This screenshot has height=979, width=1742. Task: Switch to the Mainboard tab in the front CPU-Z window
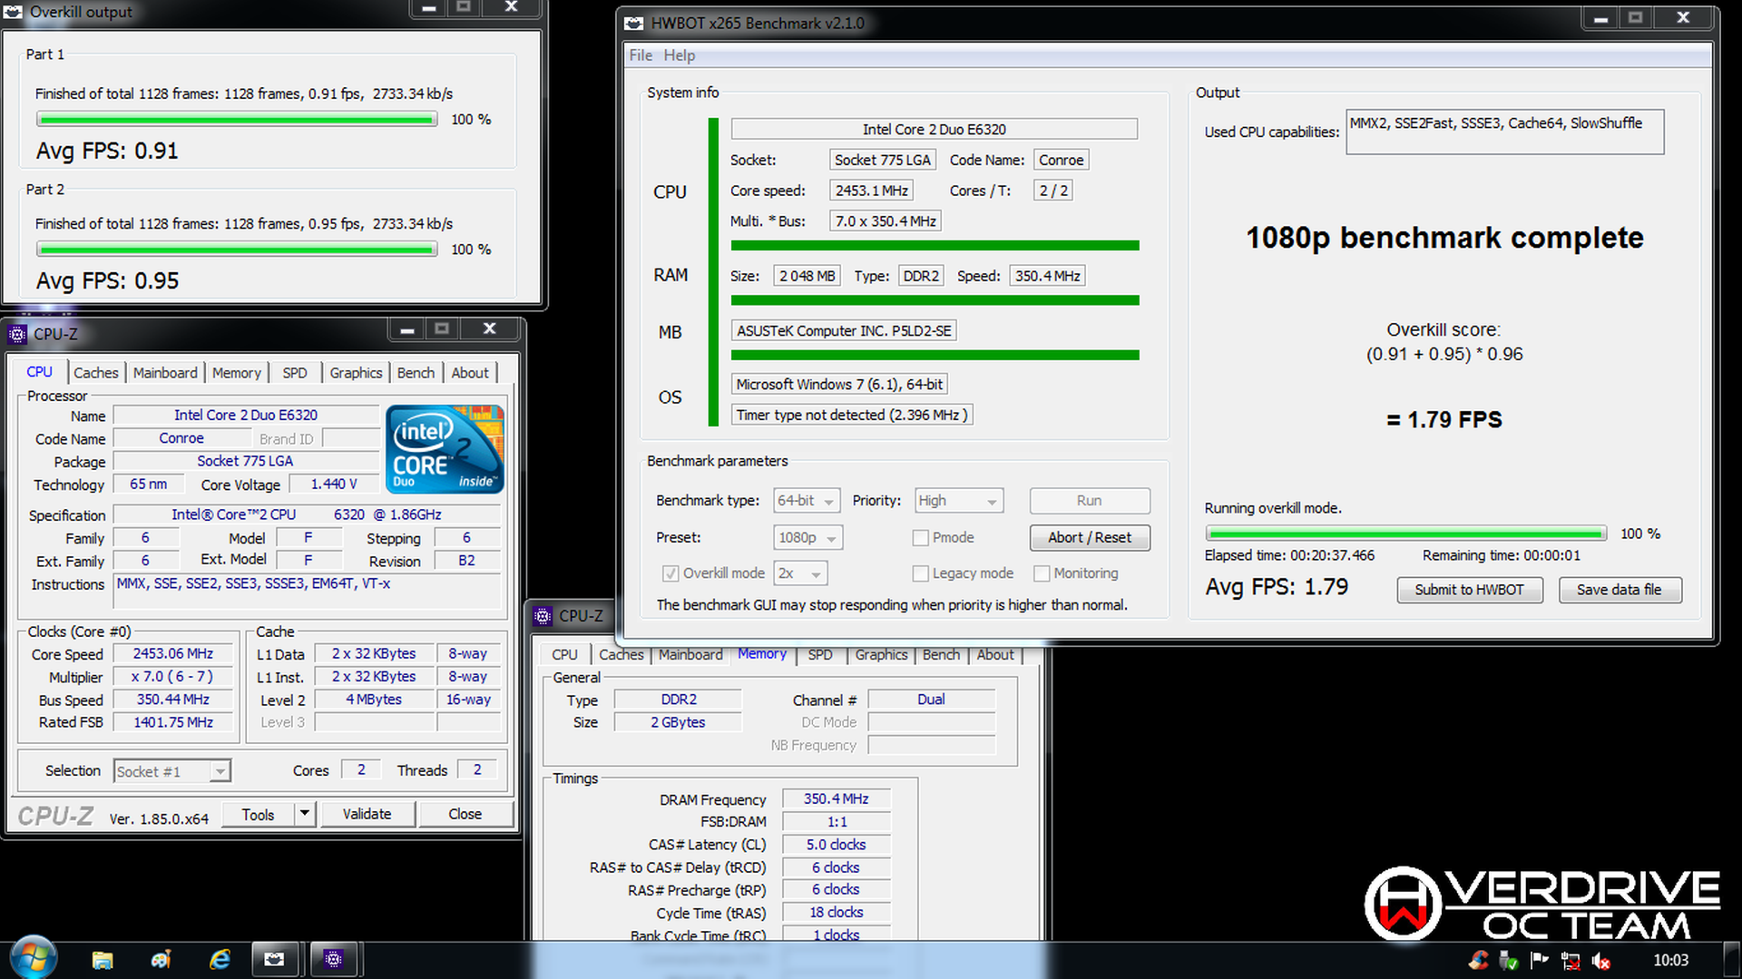tap(165, 373)
